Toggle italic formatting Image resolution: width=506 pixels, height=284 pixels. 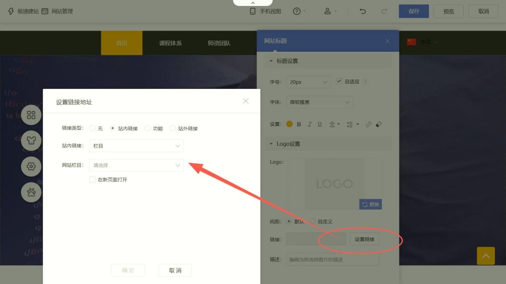click(309, 124)
